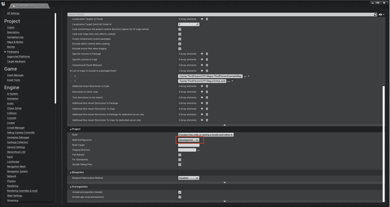Add element to Localization Targets to Chunk
This screenshot has width=390, height=207.
[x=202, y=19]
